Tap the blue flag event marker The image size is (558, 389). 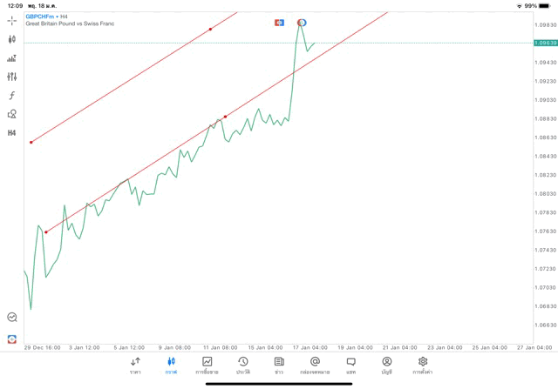(279, 23)
